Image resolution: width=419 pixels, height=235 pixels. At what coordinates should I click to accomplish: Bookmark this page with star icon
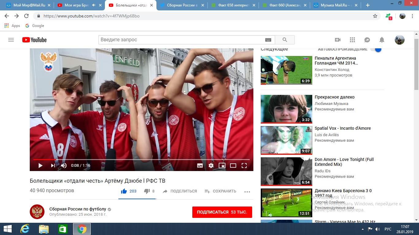pyautogui.click(x=375, y=16)
